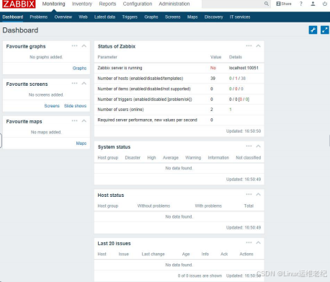Open the Monitoring menu
The height and width of the screenshot is (282, 330).
point(53,4)
